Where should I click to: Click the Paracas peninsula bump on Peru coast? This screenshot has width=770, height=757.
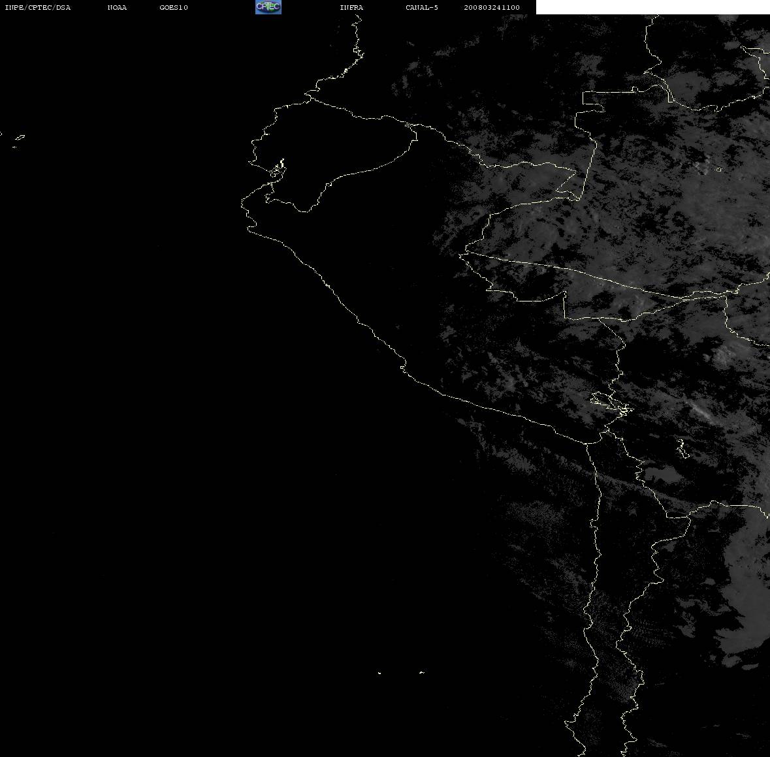(403, 367)
